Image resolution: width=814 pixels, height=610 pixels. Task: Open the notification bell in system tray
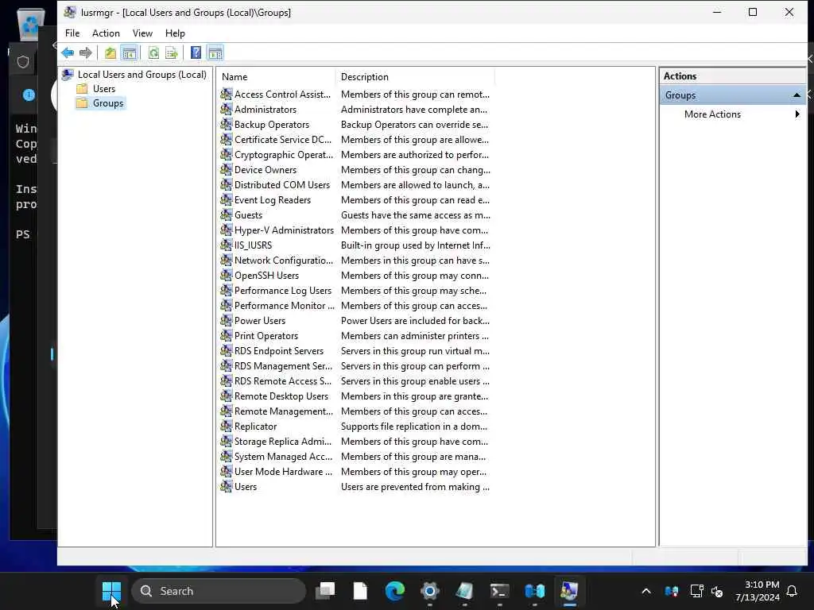792,591
